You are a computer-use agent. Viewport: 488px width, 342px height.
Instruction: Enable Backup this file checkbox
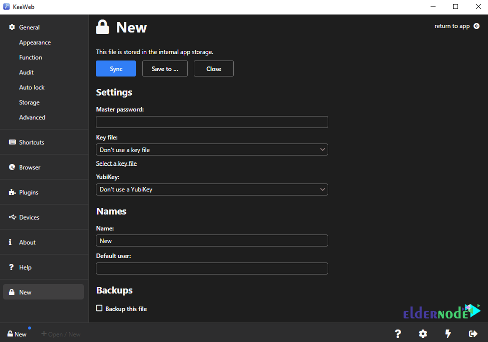[x=99, y=308]
